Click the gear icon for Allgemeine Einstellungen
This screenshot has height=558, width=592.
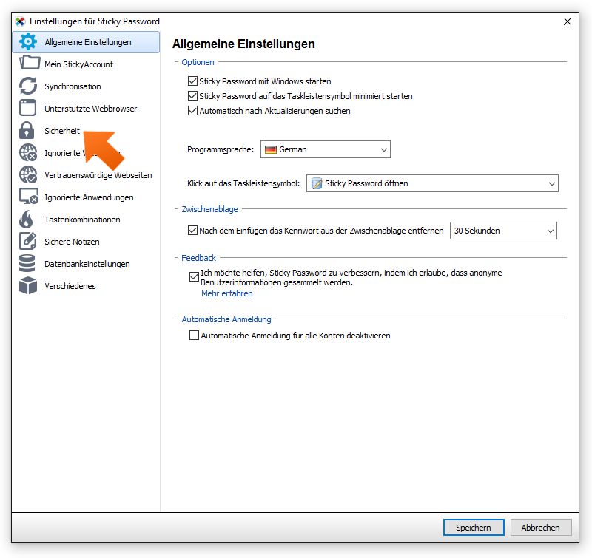pyautogui.click(x=28, y=42)
